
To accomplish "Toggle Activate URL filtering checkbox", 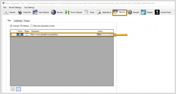I will coord(11,26).
